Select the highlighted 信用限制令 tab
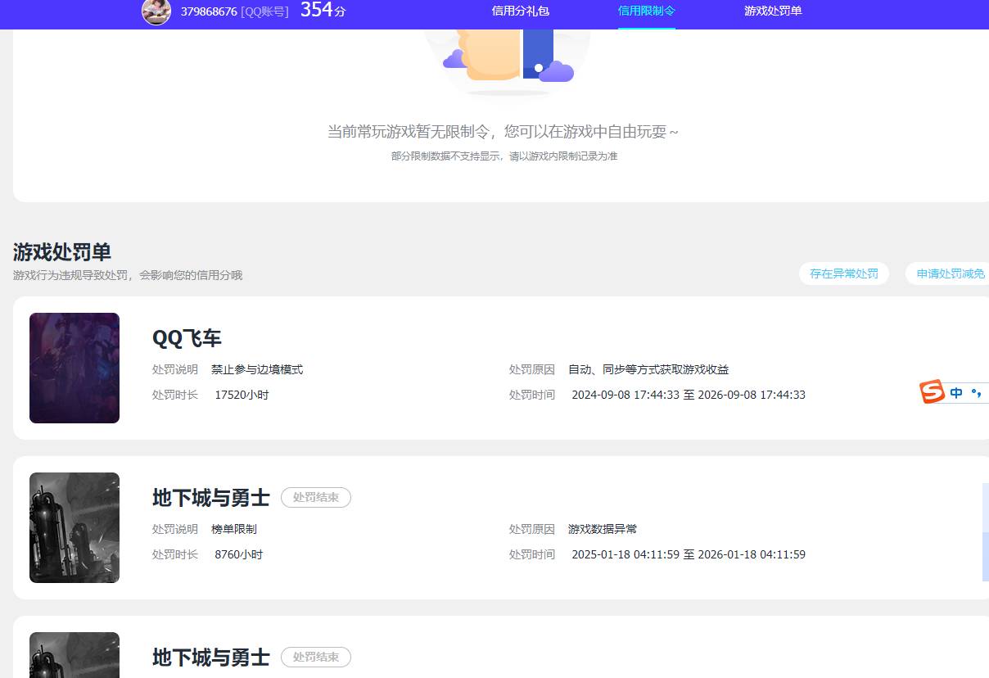The image size is (989, 678). tap(647, 12)
